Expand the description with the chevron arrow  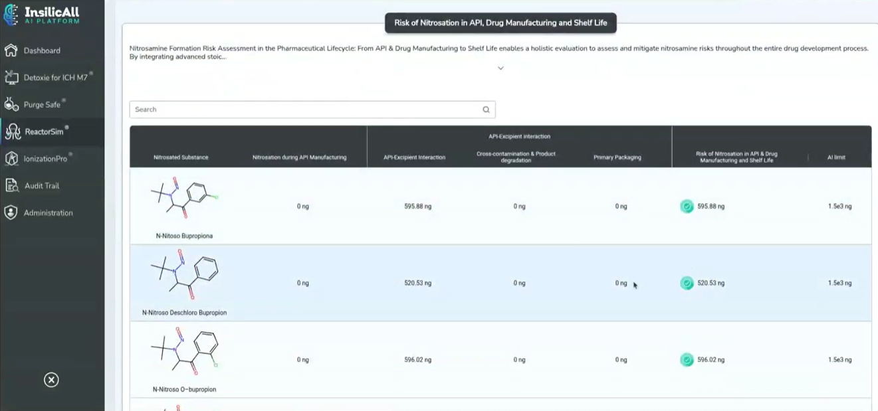click(x=500, y=68)
